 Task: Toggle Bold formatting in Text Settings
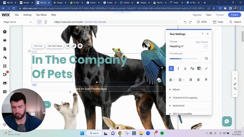pyautogui.click(x=171, y=68)
